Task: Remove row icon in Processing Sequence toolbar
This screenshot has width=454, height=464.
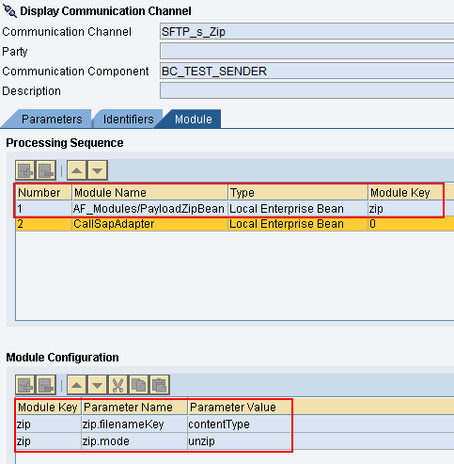Action: [46, 170]
